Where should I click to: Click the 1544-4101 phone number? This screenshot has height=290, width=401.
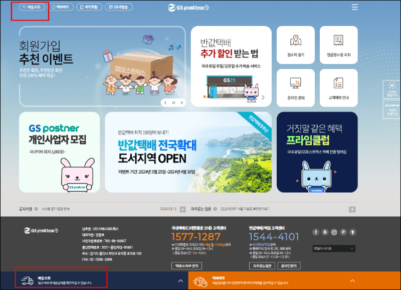click(x=274, y=236)
